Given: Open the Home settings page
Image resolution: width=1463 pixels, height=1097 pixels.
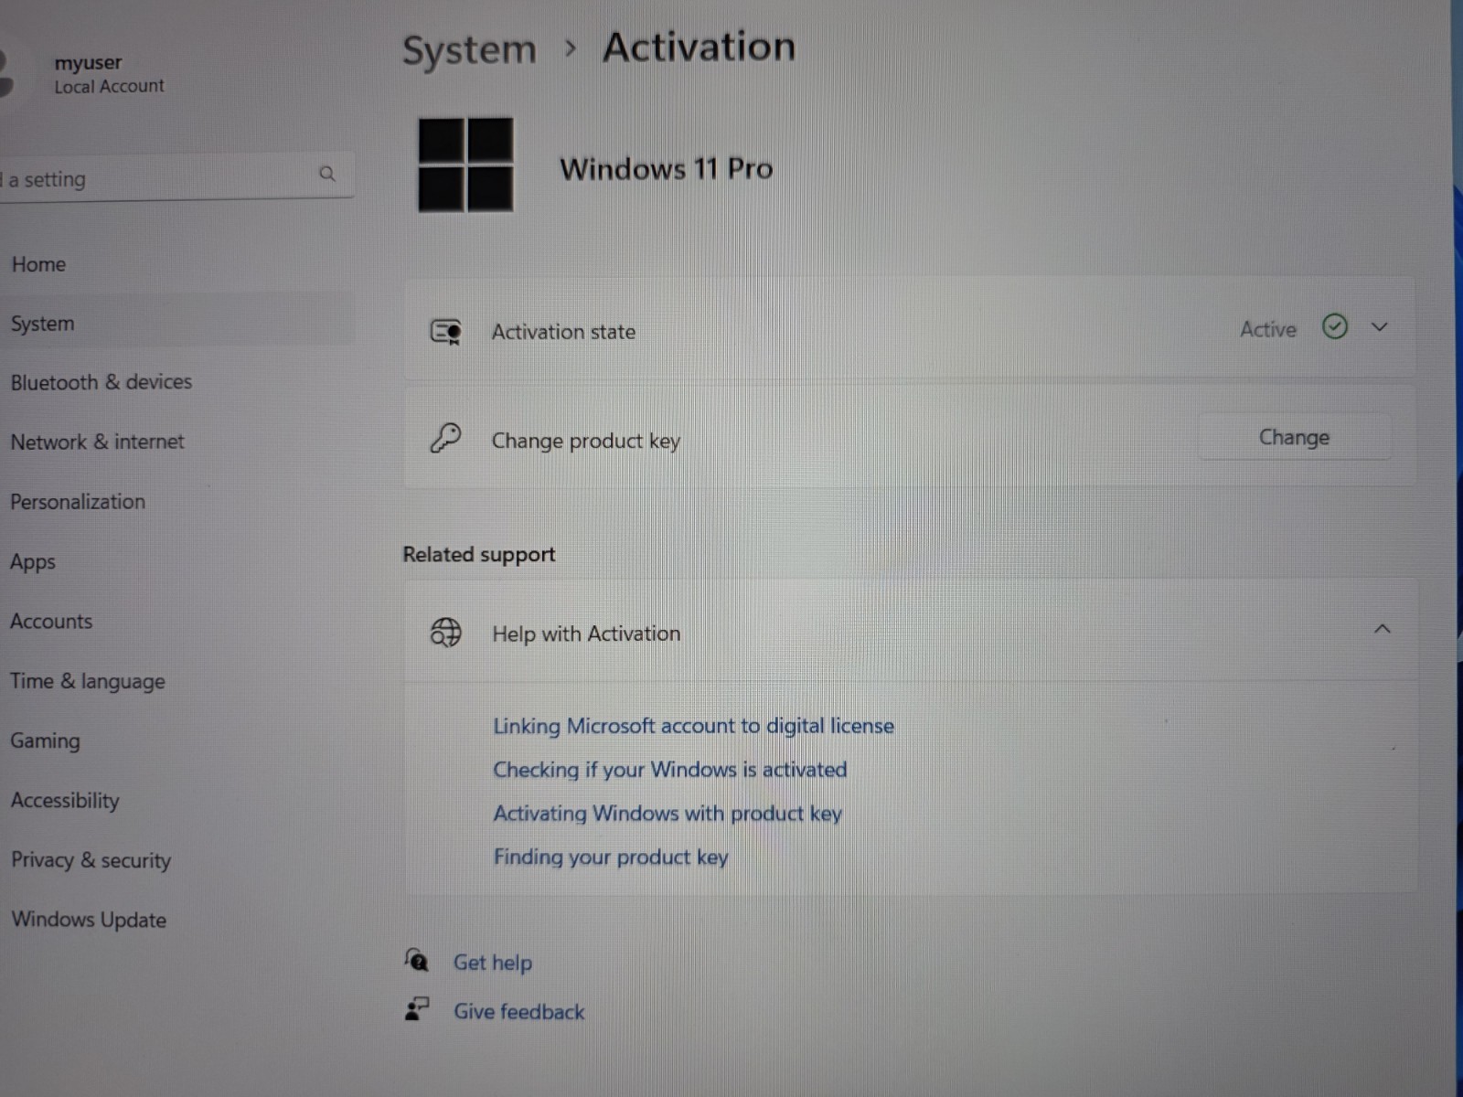Looking at the screenshot, I should click(38, 264).
